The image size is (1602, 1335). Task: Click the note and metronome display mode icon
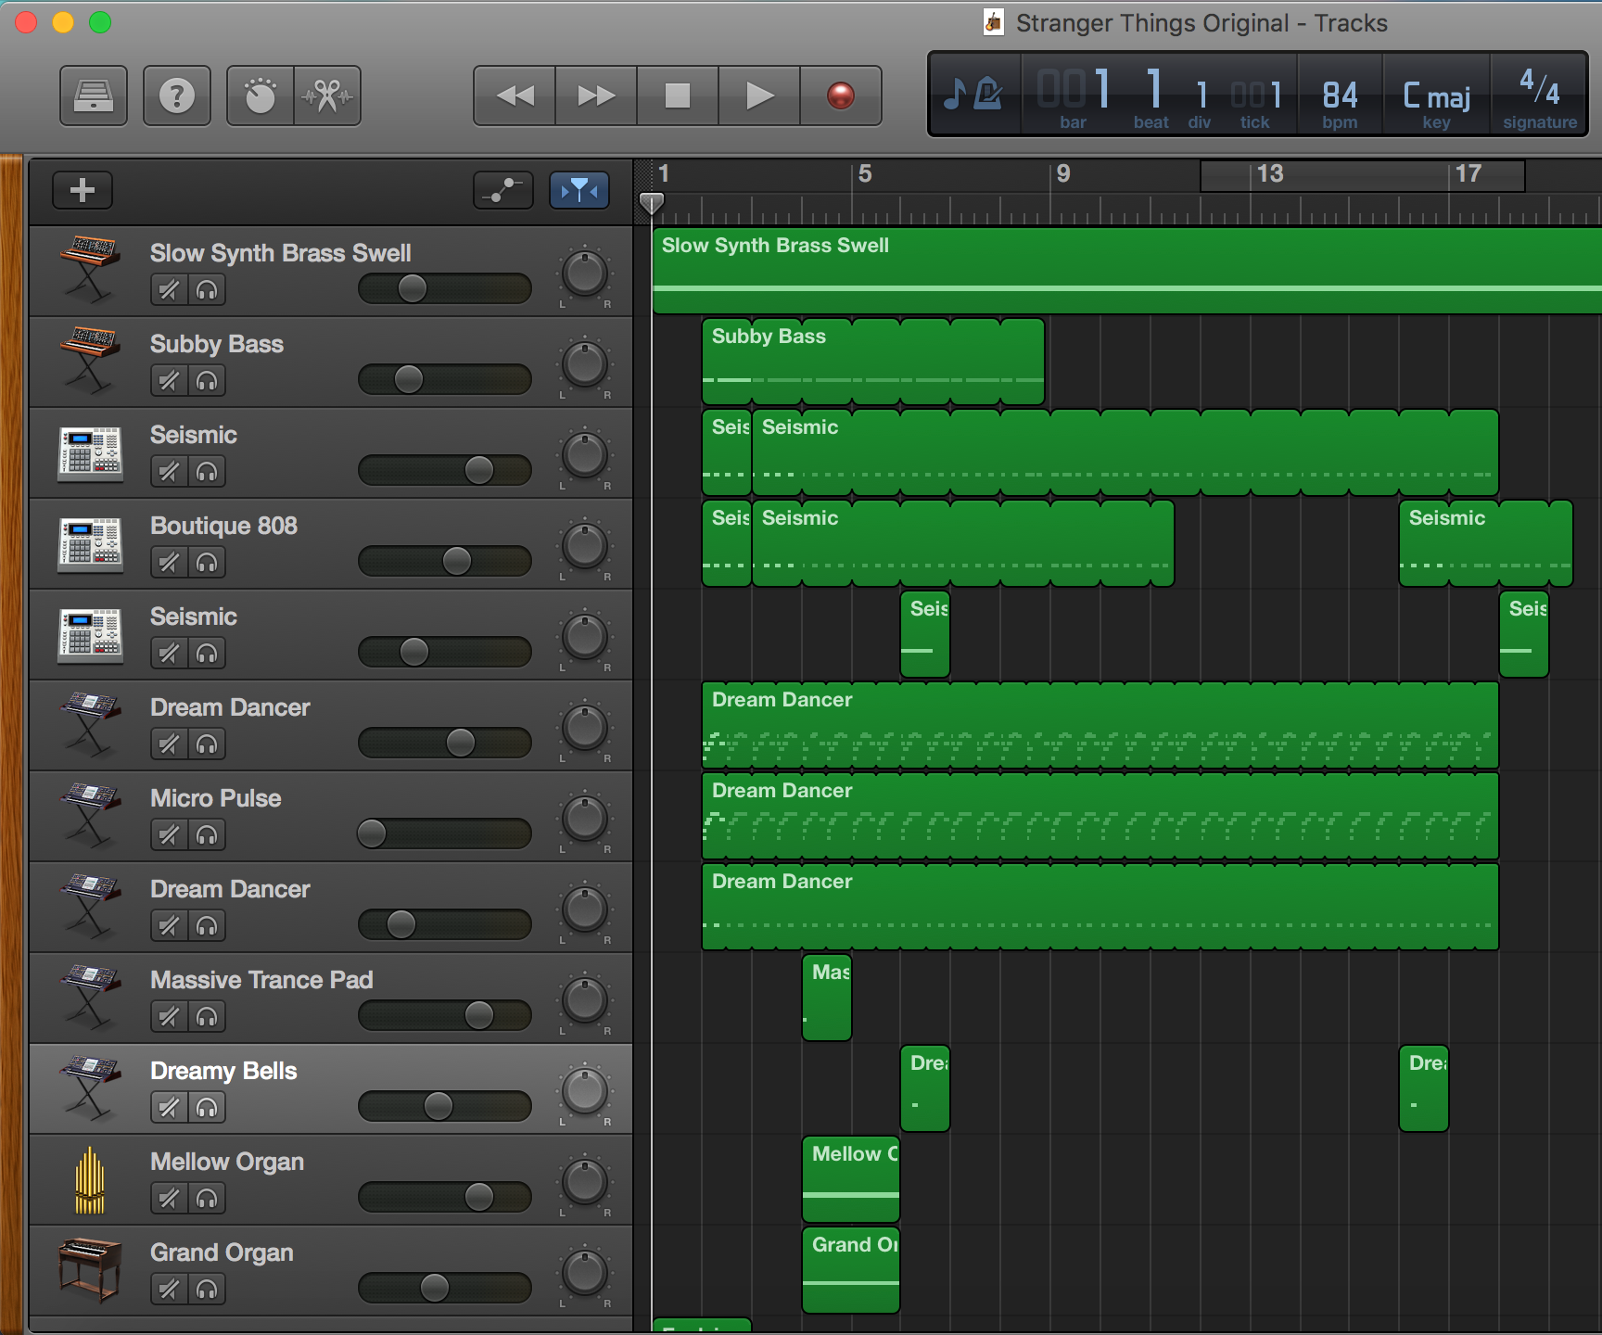[x=974, y=94]
